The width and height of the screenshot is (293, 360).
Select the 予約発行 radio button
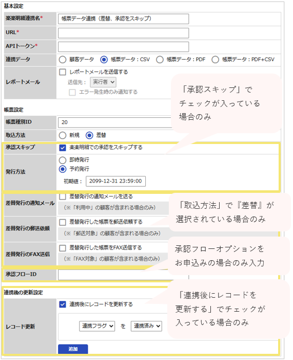coord(63,169)
